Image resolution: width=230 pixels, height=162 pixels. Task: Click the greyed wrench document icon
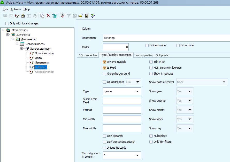(x=75, y=16)
